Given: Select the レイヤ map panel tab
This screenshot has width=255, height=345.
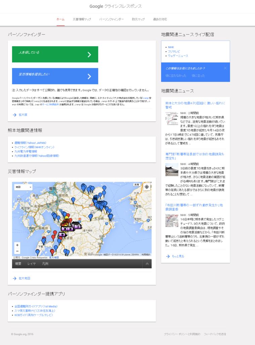Looking at the screenshot, I should pyautogui.click(x=31, y=263).
